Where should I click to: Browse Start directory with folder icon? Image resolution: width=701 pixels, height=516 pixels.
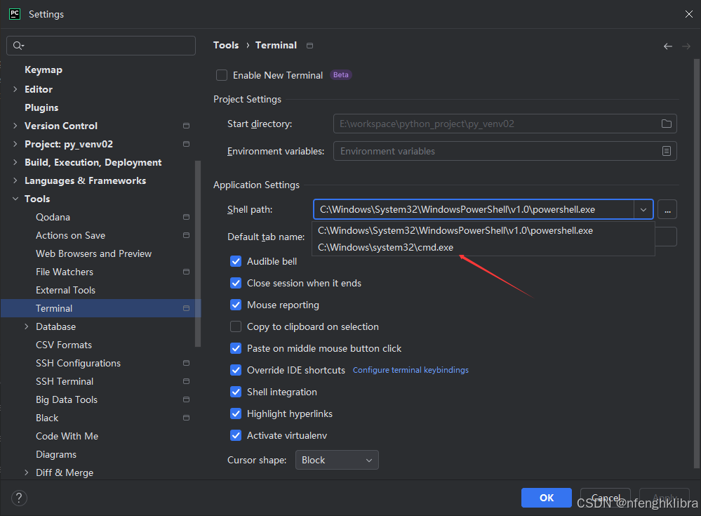coord(666,124)
